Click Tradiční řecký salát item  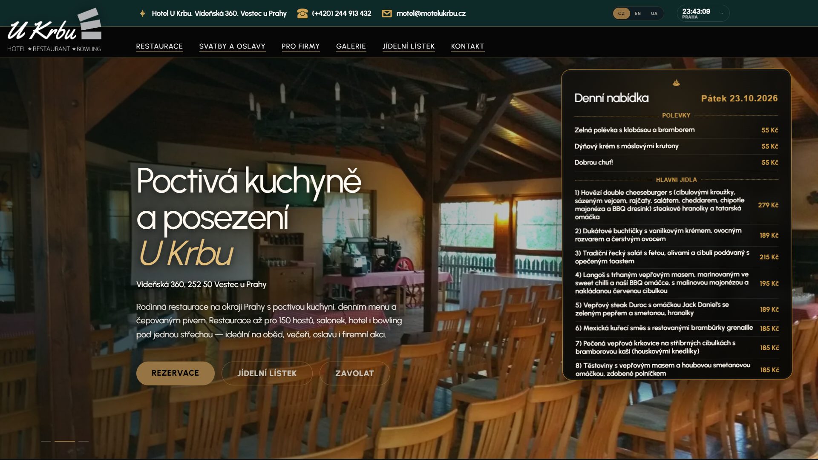coord(676,257)
